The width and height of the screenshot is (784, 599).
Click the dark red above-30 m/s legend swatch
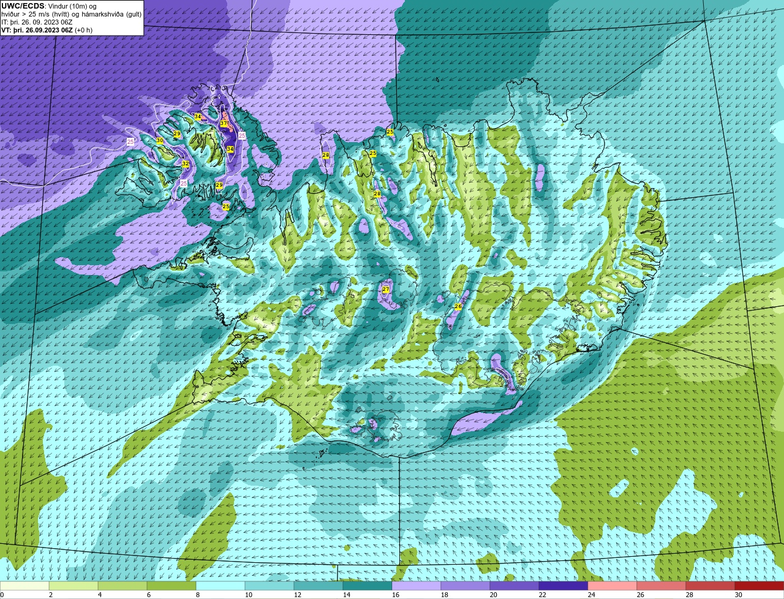[x=759, y=586]
